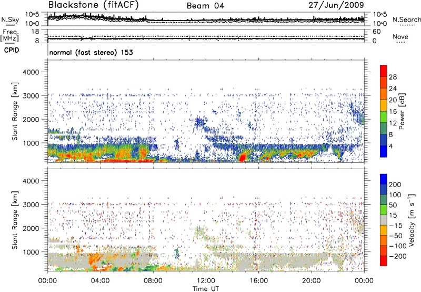Viewport: 421px width, 292px height.
Task: Click the '12' Power color bar tick
Action: (x=393, y=123)
